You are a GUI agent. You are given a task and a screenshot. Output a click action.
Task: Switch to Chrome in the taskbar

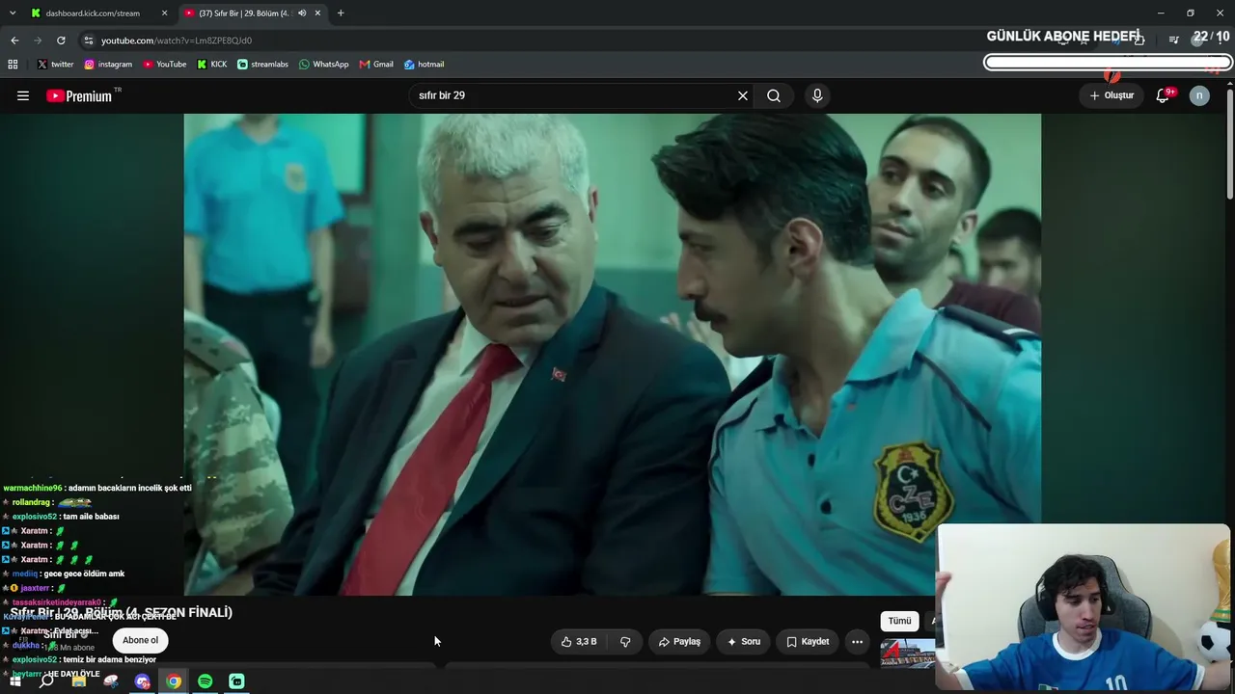click(x=174, y=681)
